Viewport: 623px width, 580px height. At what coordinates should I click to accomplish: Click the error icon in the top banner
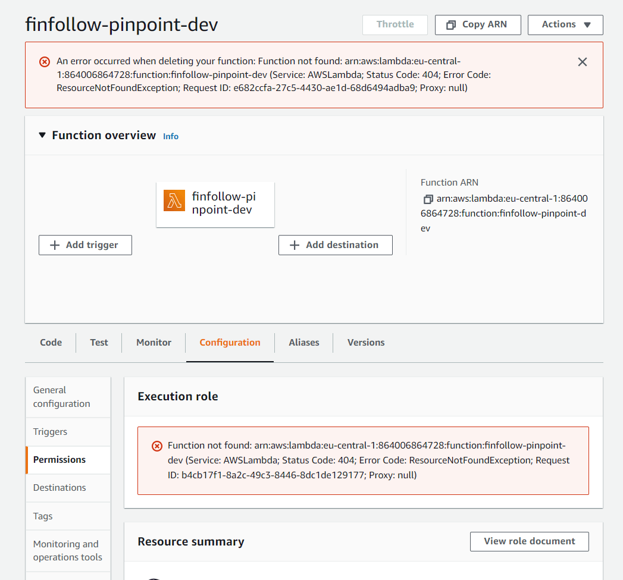coord(44,61)
